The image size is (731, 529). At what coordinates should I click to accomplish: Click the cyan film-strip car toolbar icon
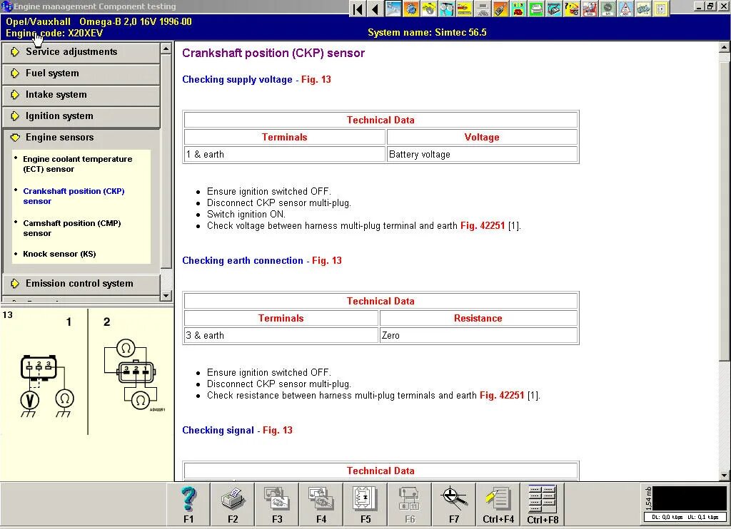pyautogui.click(x=553, y=9)
